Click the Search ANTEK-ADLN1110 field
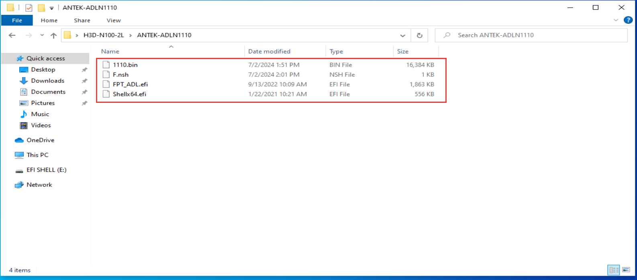 531,35
